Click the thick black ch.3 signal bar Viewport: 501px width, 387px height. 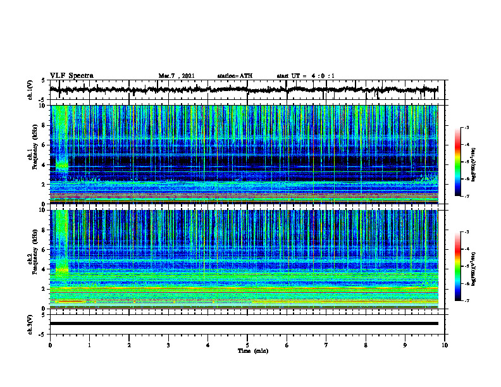point(244,324)
